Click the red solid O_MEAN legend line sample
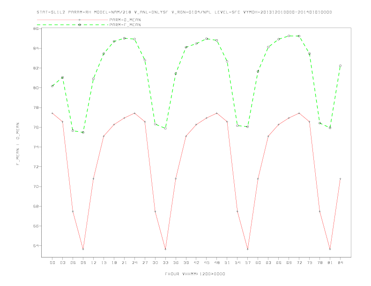 click(x=73, y=20)
